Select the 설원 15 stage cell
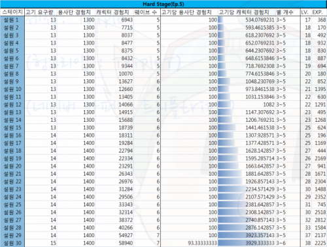 tap(12, 128)
